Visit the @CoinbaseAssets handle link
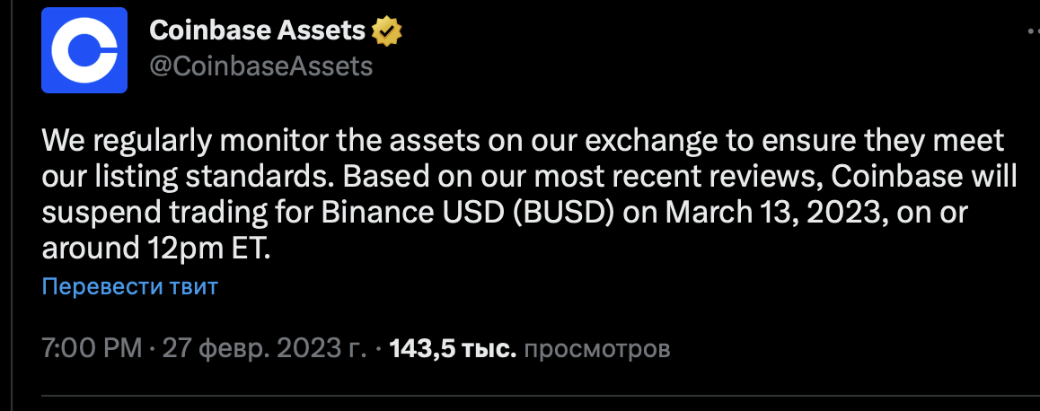Screen dimensions: 1040x411 click(x=261, y=66)
